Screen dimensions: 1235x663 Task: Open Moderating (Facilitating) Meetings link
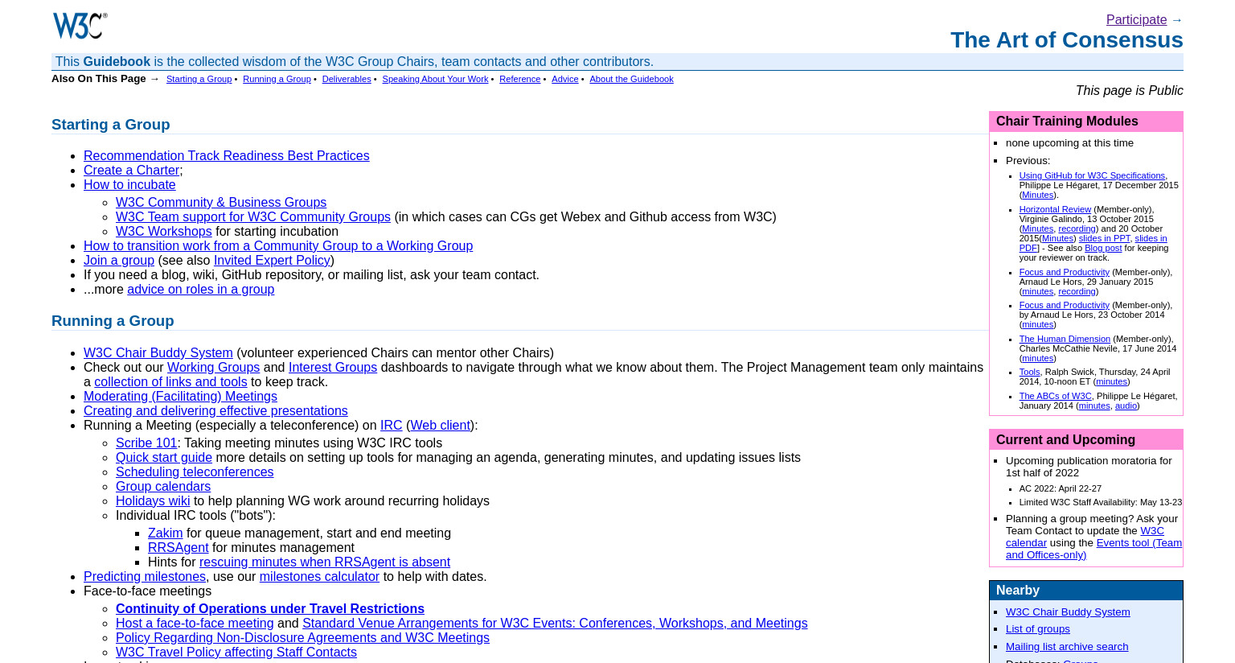coord(180,397)
